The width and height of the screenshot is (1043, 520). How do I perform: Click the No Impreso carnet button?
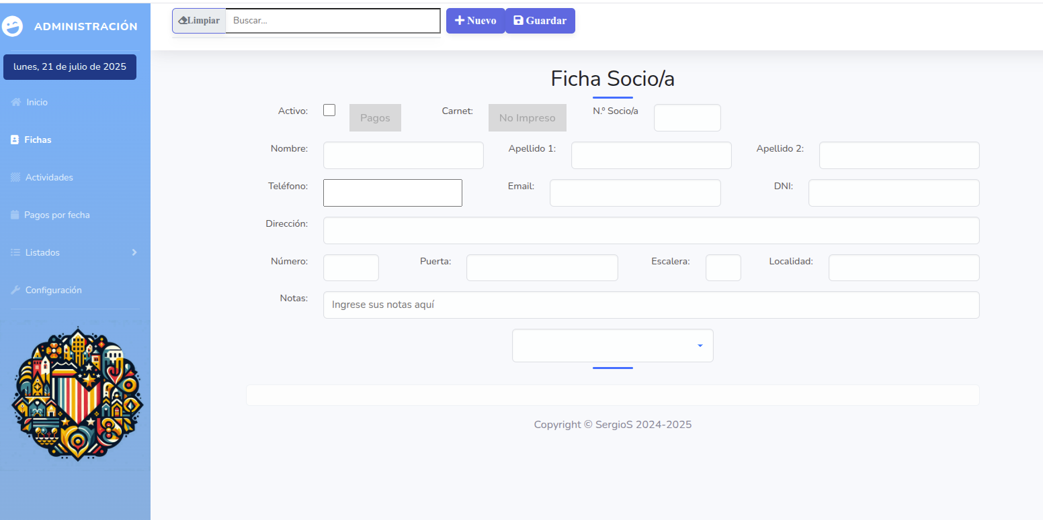[527, 118]
